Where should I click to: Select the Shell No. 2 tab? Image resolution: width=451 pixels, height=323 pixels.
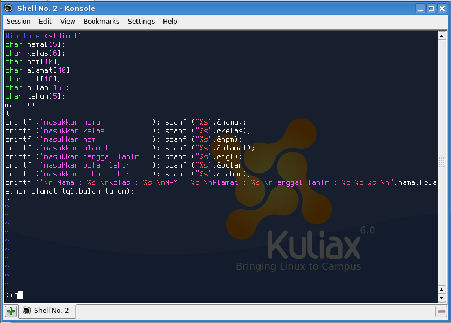click(51, 311)
